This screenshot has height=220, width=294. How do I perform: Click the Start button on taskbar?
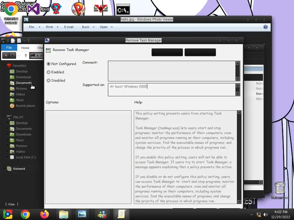8,214
